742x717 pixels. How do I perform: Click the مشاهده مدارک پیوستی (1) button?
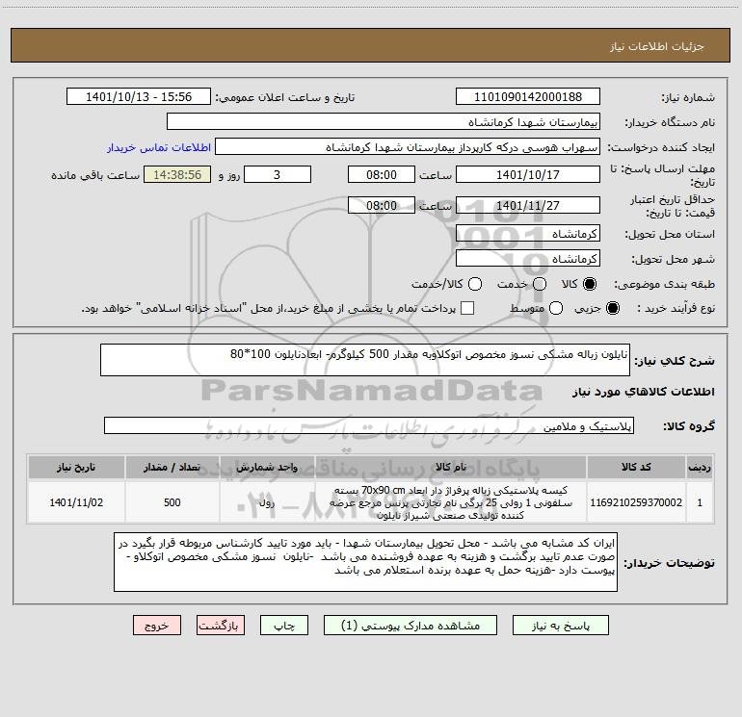(x=411, y=626)
